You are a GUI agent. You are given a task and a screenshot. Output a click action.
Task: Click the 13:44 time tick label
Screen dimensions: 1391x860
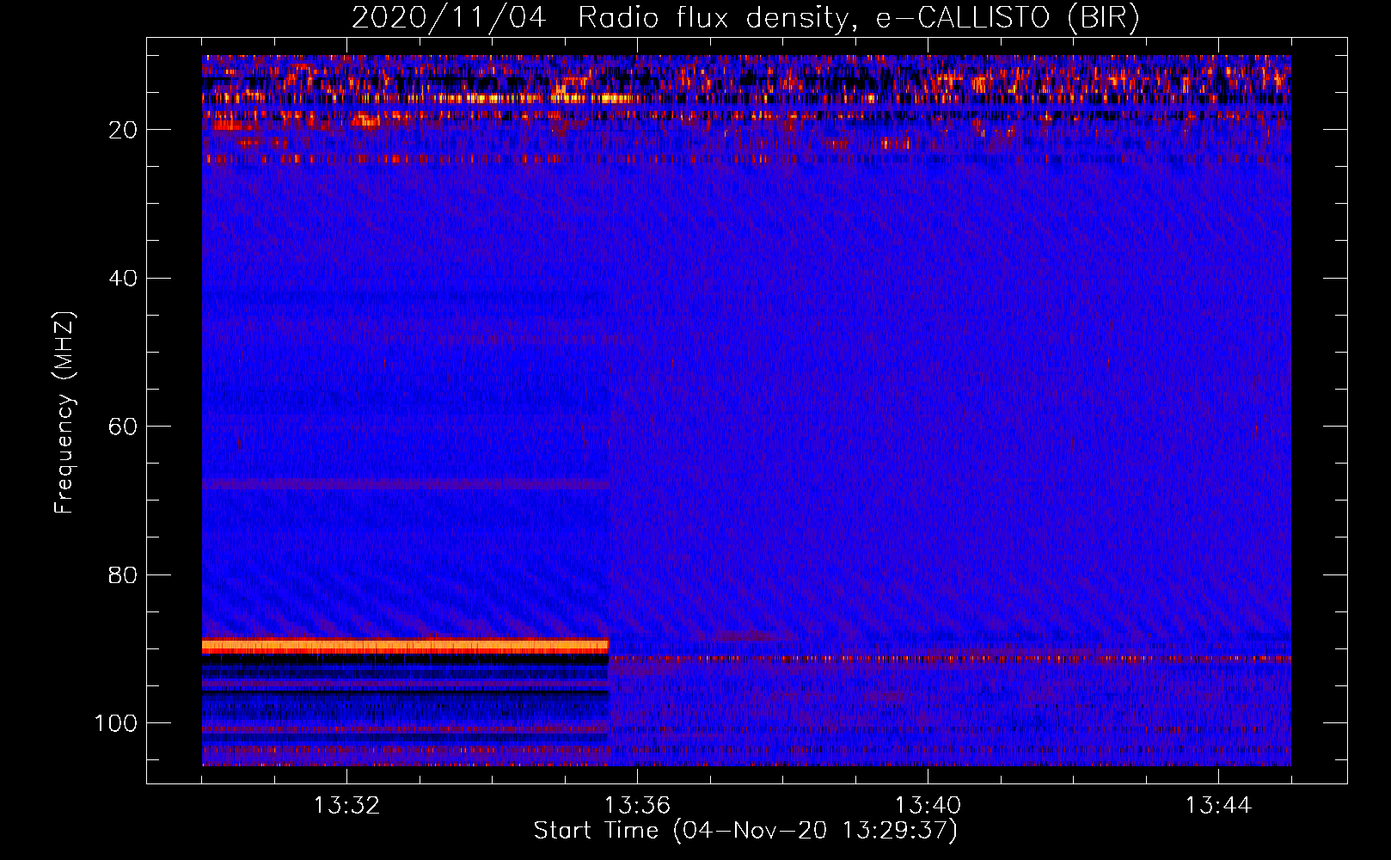pyautogui.click(x=1218, y=806)
